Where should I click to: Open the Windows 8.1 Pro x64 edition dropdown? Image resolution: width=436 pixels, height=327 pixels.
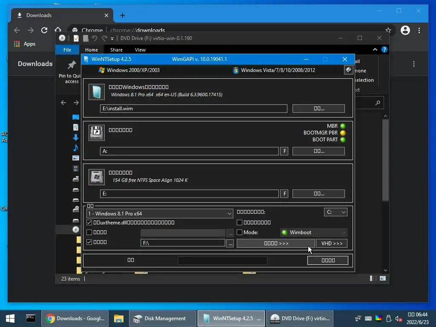(160, 214)
